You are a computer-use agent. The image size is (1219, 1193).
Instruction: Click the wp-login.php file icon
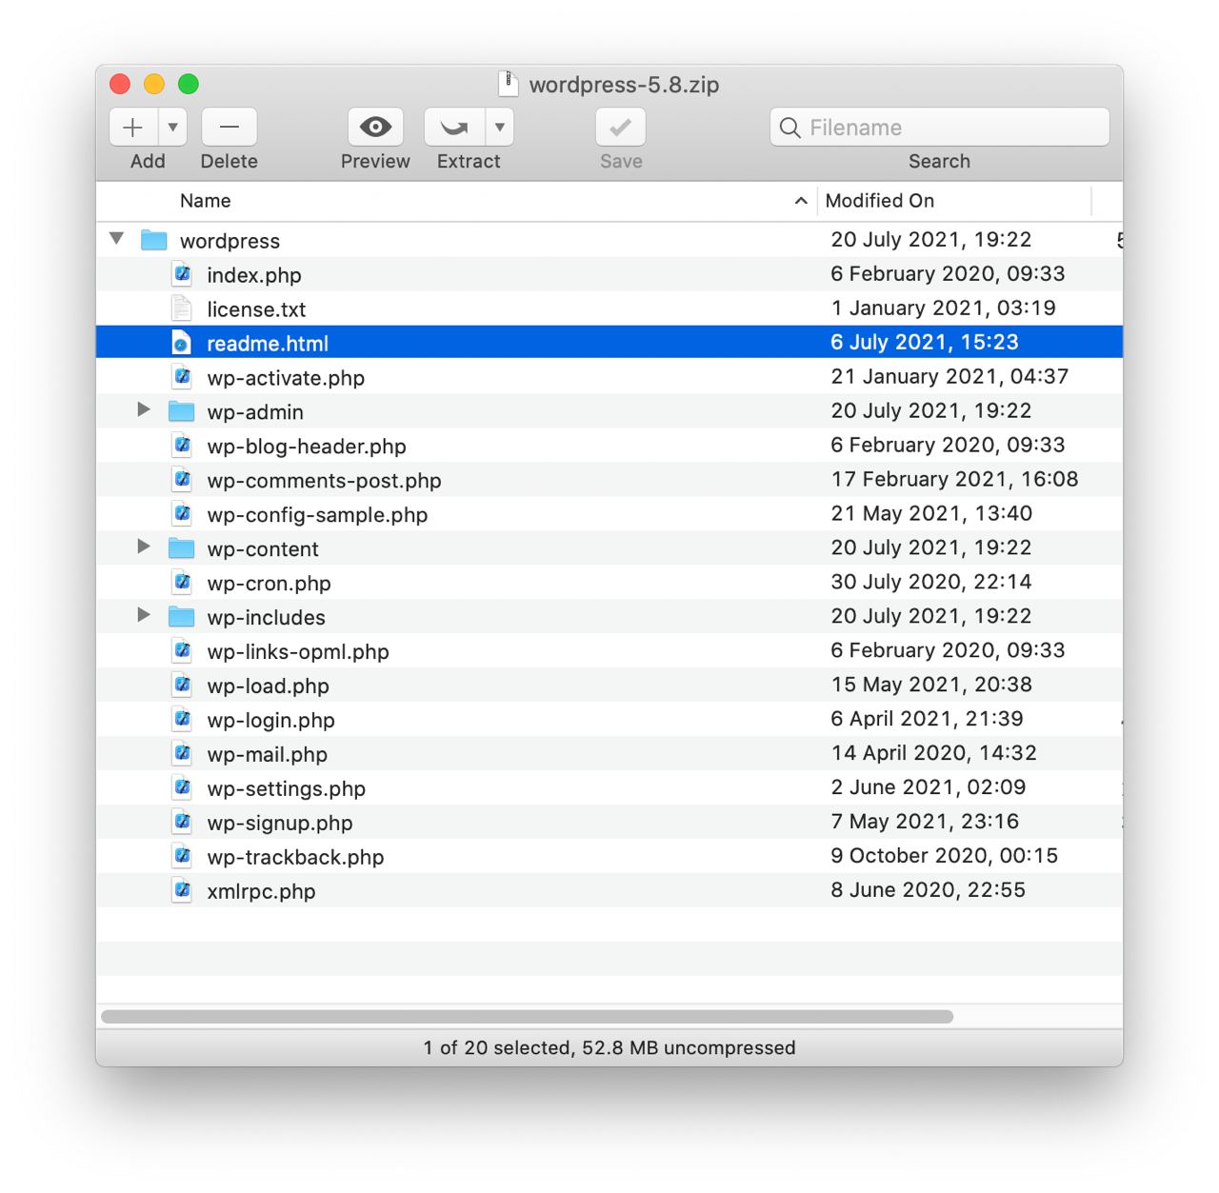tap(181, 720)
